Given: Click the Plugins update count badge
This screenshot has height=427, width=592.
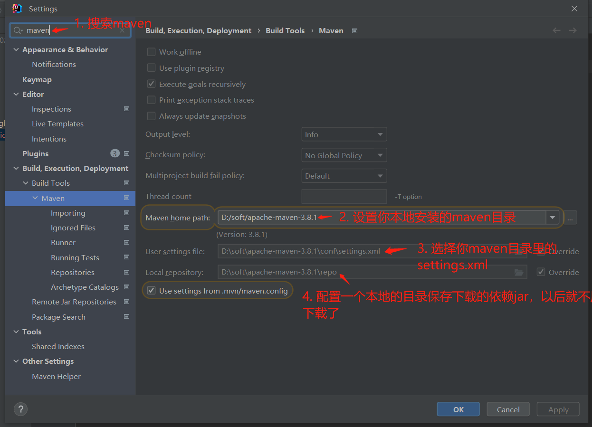Looking at the screenshot, I should coord(115,153).
